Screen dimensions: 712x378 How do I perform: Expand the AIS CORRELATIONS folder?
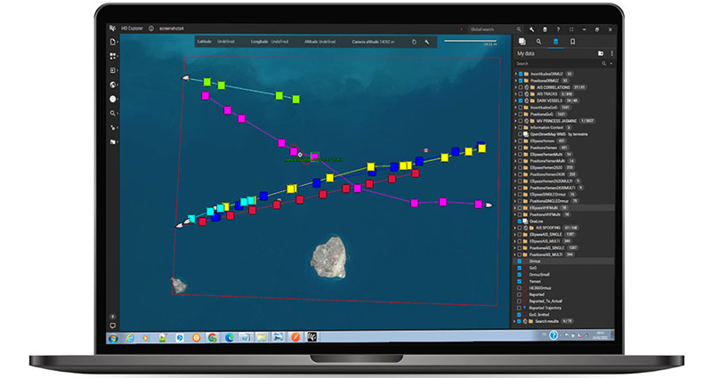516,87
